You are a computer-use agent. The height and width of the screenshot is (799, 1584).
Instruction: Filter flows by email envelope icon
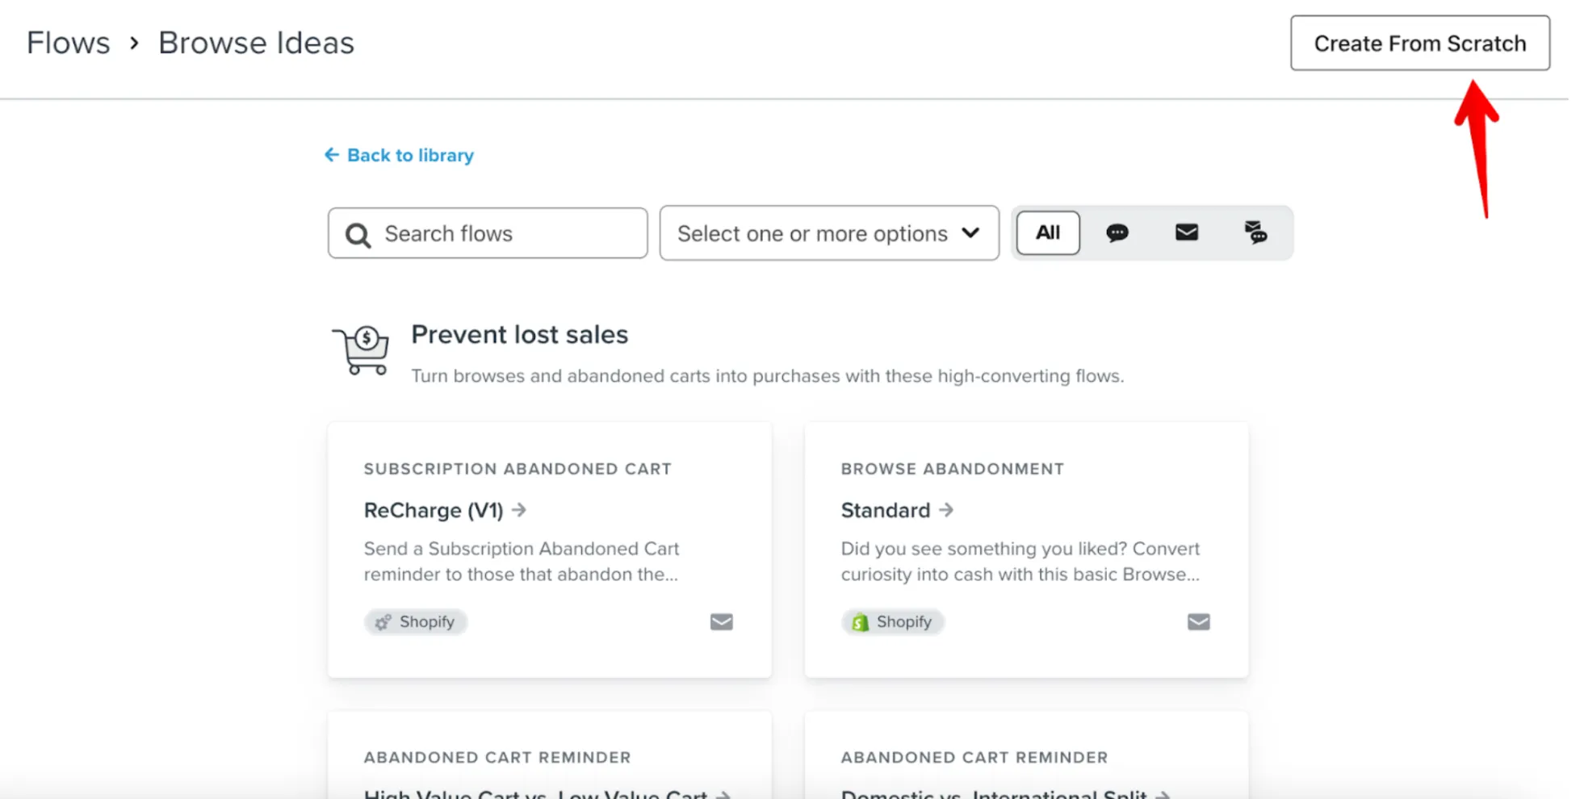click(x=1186, y=232)
